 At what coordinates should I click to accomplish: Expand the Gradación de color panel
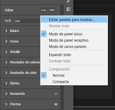[x=6, y=73]
